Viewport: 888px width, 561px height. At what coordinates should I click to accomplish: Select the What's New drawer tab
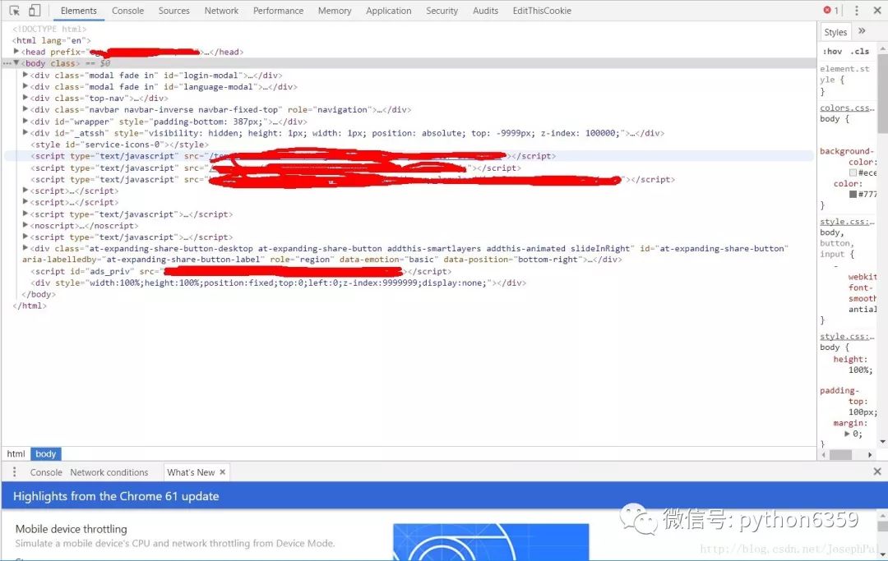pyautogui.click(x=191, y=472)
